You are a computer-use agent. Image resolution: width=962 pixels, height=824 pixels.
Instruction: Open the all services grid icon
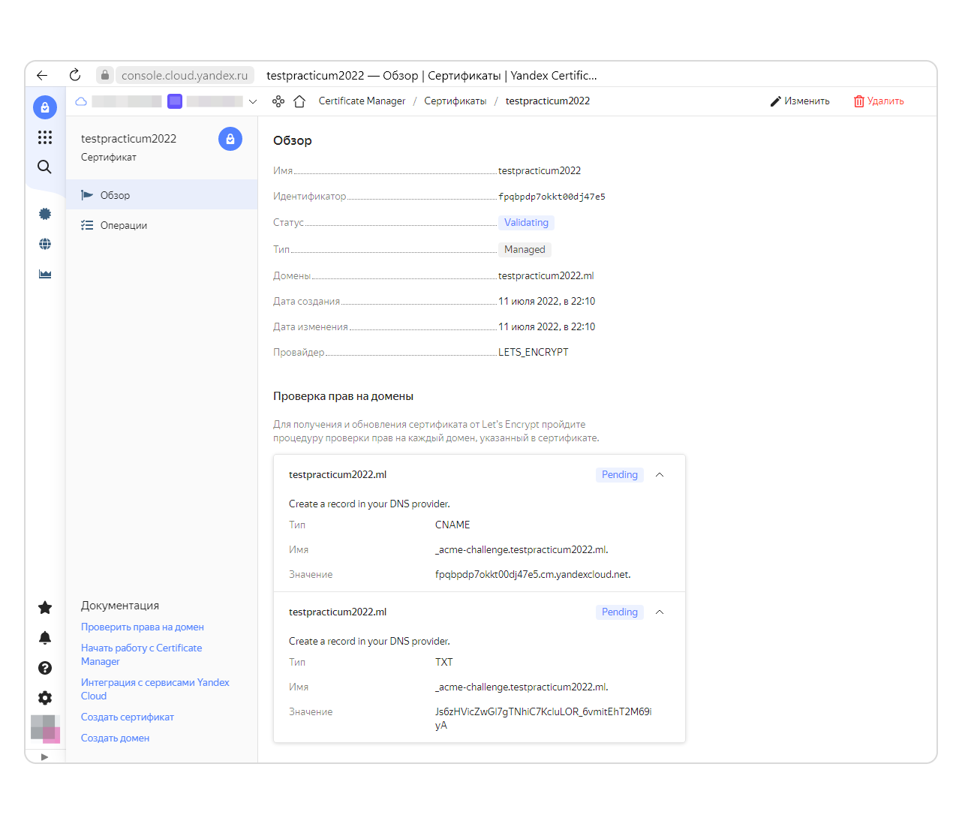pyautogui.click(x=45, y=137)
